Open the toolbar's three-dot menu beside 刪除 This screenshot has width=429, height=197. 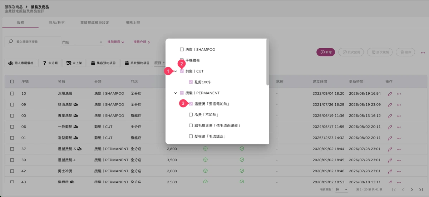coord(423,53)
